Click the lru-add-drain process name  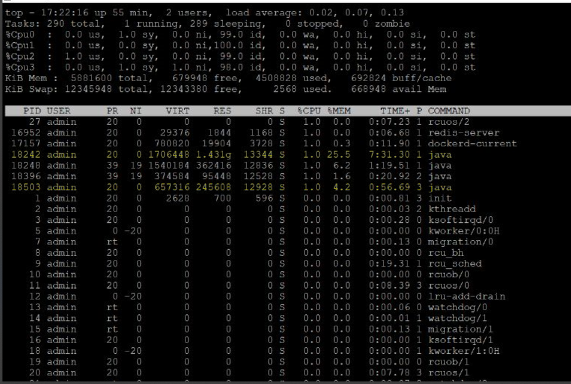pyautogui.click(x=466, y=297)
